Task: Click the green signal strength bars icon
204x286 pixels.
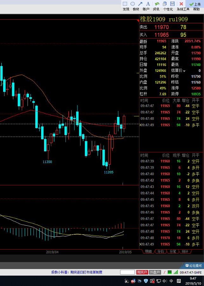Action: click(175, 272)
